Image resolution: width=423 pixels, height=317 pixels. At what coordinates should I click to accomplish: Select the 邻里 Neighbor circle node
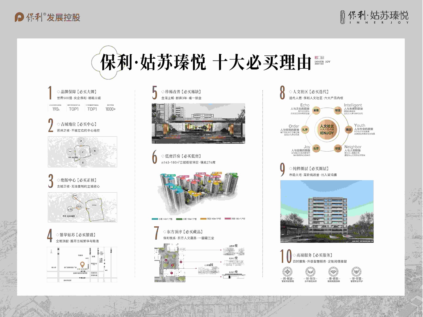point(338,148)
